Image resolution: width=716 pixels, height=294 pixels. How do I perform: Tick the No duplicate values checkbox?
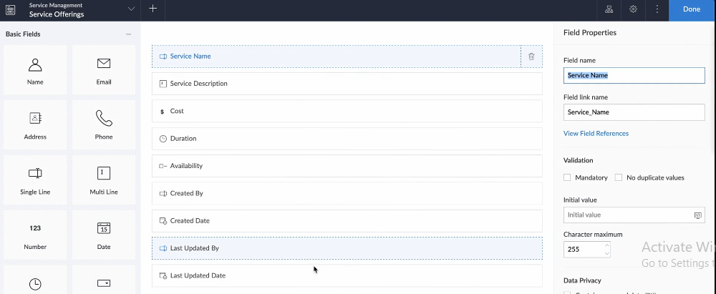click(619, 177)
